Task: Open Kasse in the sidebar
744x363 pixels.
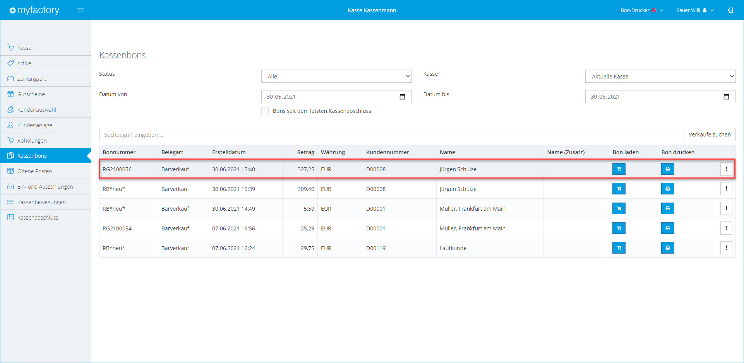Action: coord(46,48)
